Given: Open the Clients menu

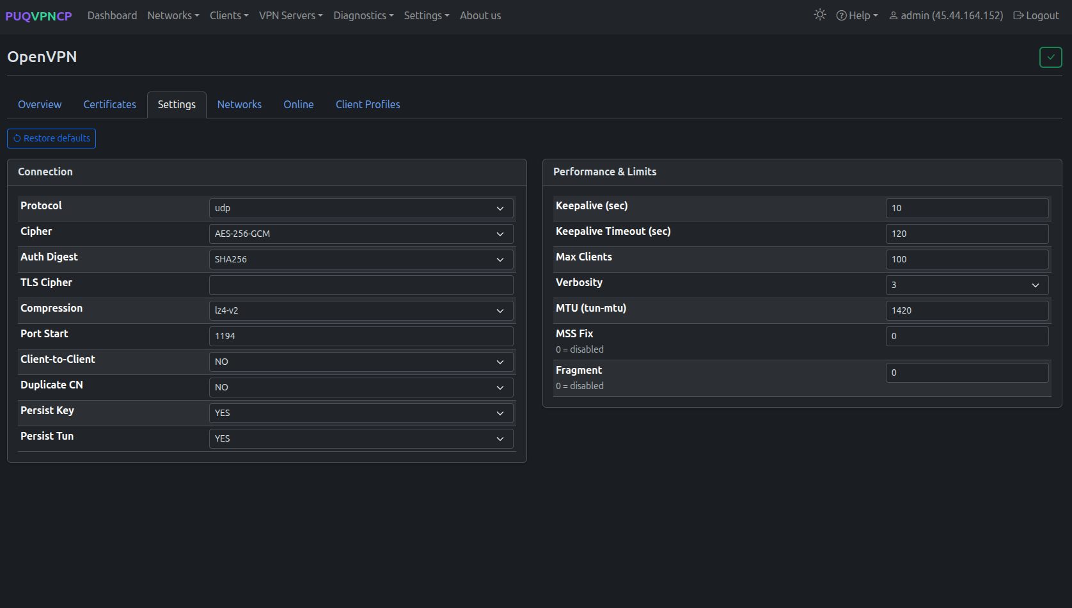Looking at the screenshot, I should pos(229,15).
